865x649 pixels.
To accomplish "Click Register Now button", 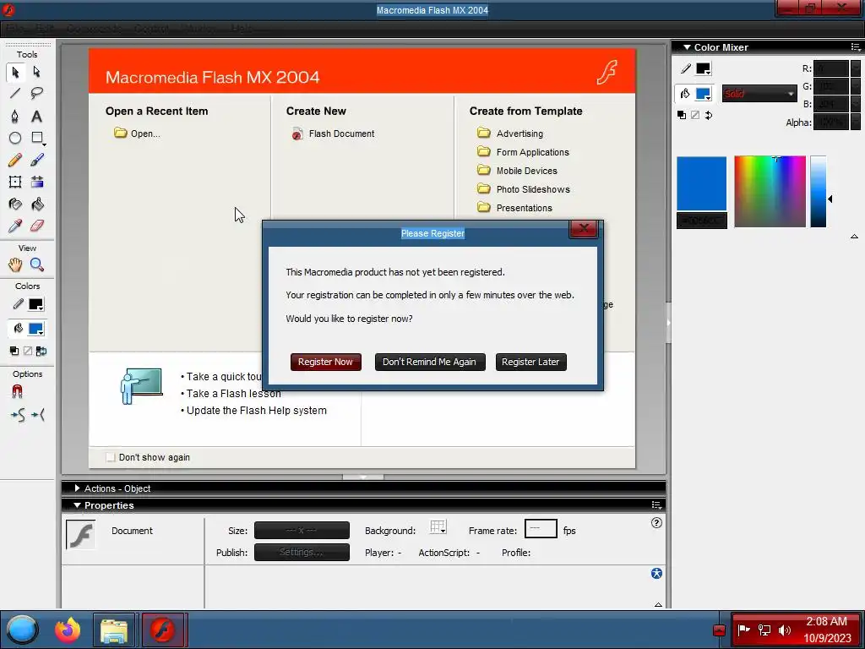I will point(325,362).
